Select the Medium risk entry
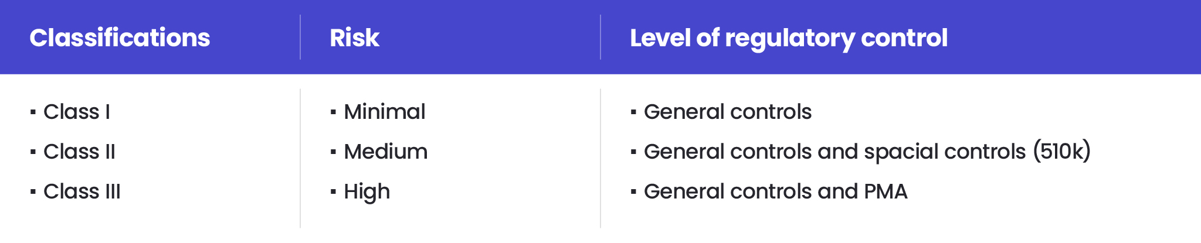This screenshot has width=1201, height=243. tap(385, 152)
